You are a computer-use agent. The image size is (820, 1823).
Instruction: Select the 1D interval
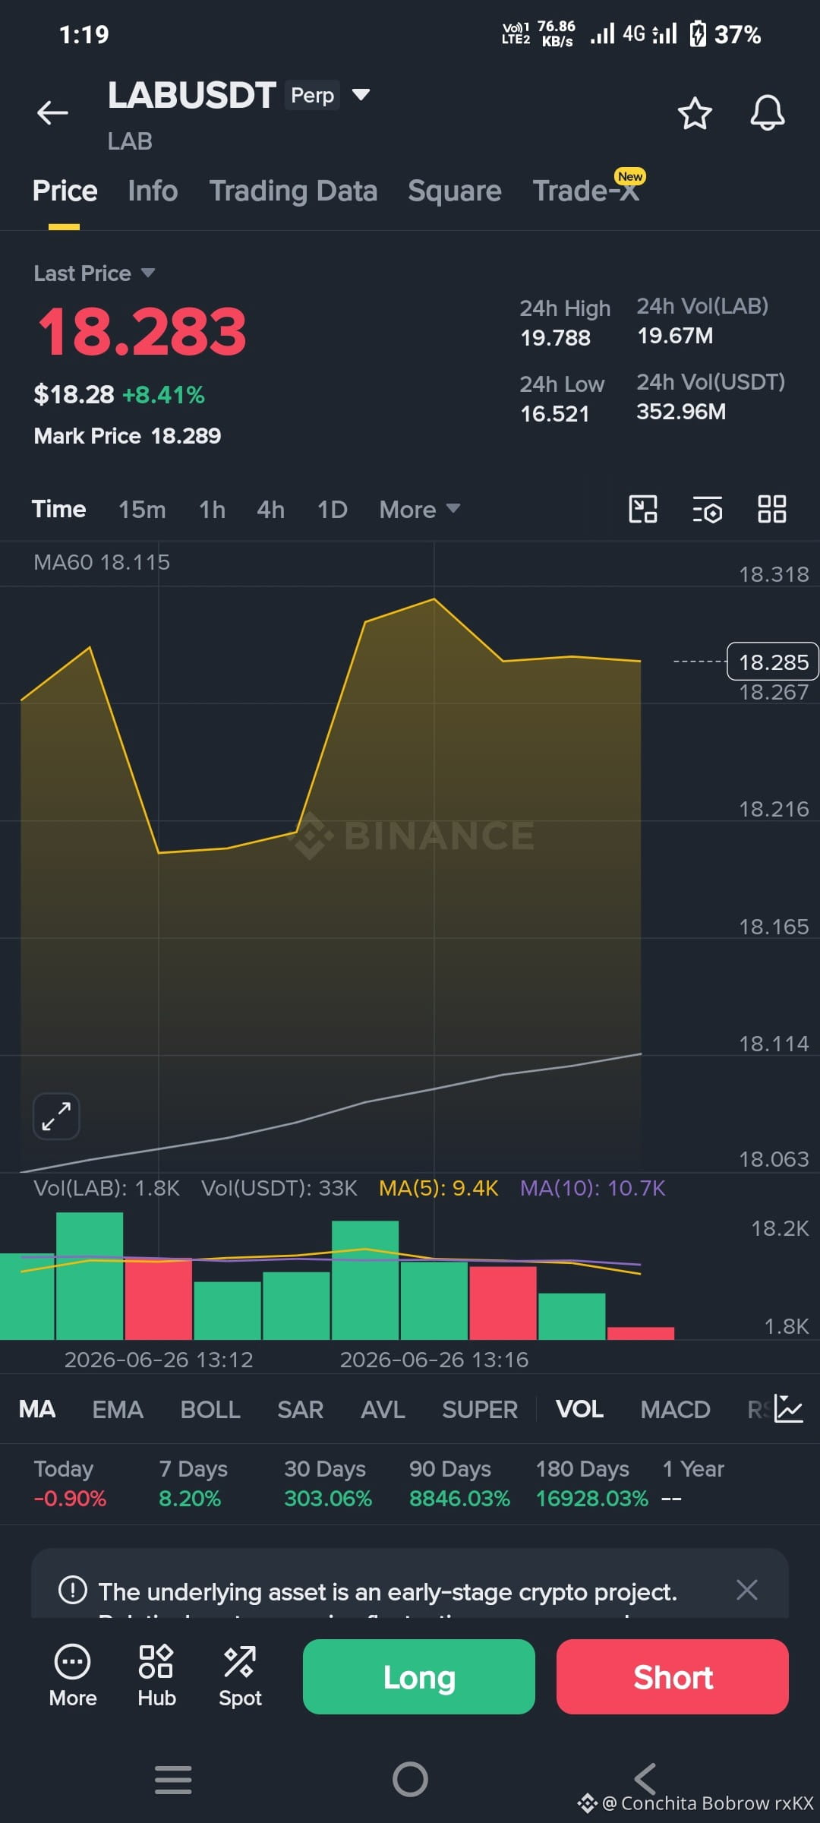333,509
